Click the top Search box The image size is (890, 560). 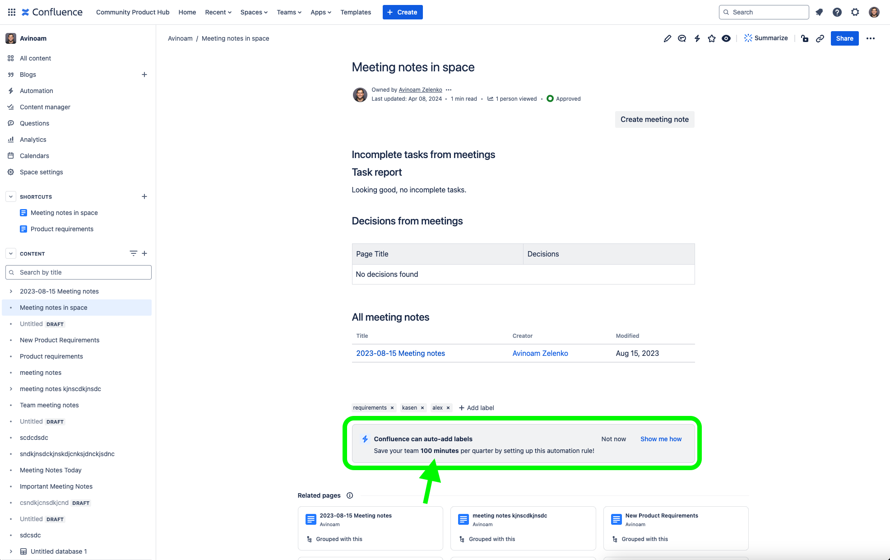point(764,12)
